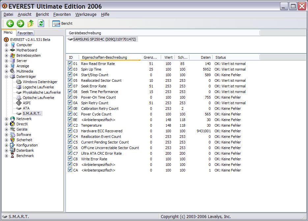
Task: Switch to the Favoriten tab
Action: tap(25, 33)
